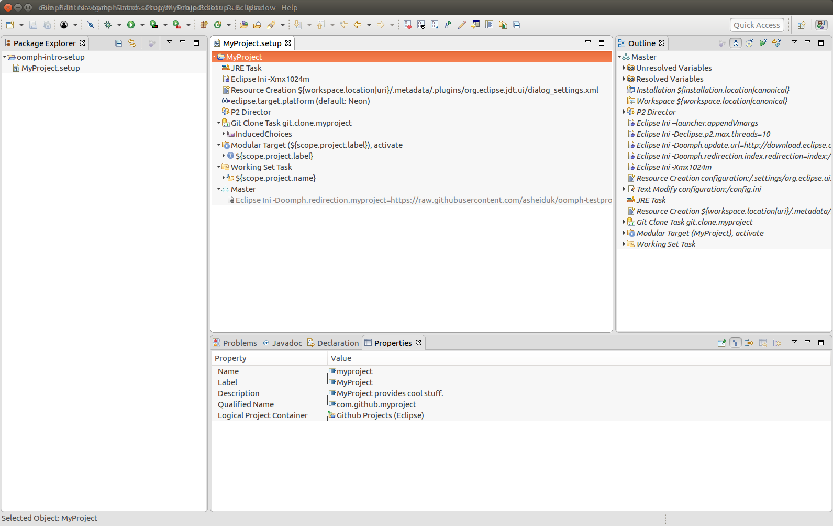Select the Outline view tab

641,43
